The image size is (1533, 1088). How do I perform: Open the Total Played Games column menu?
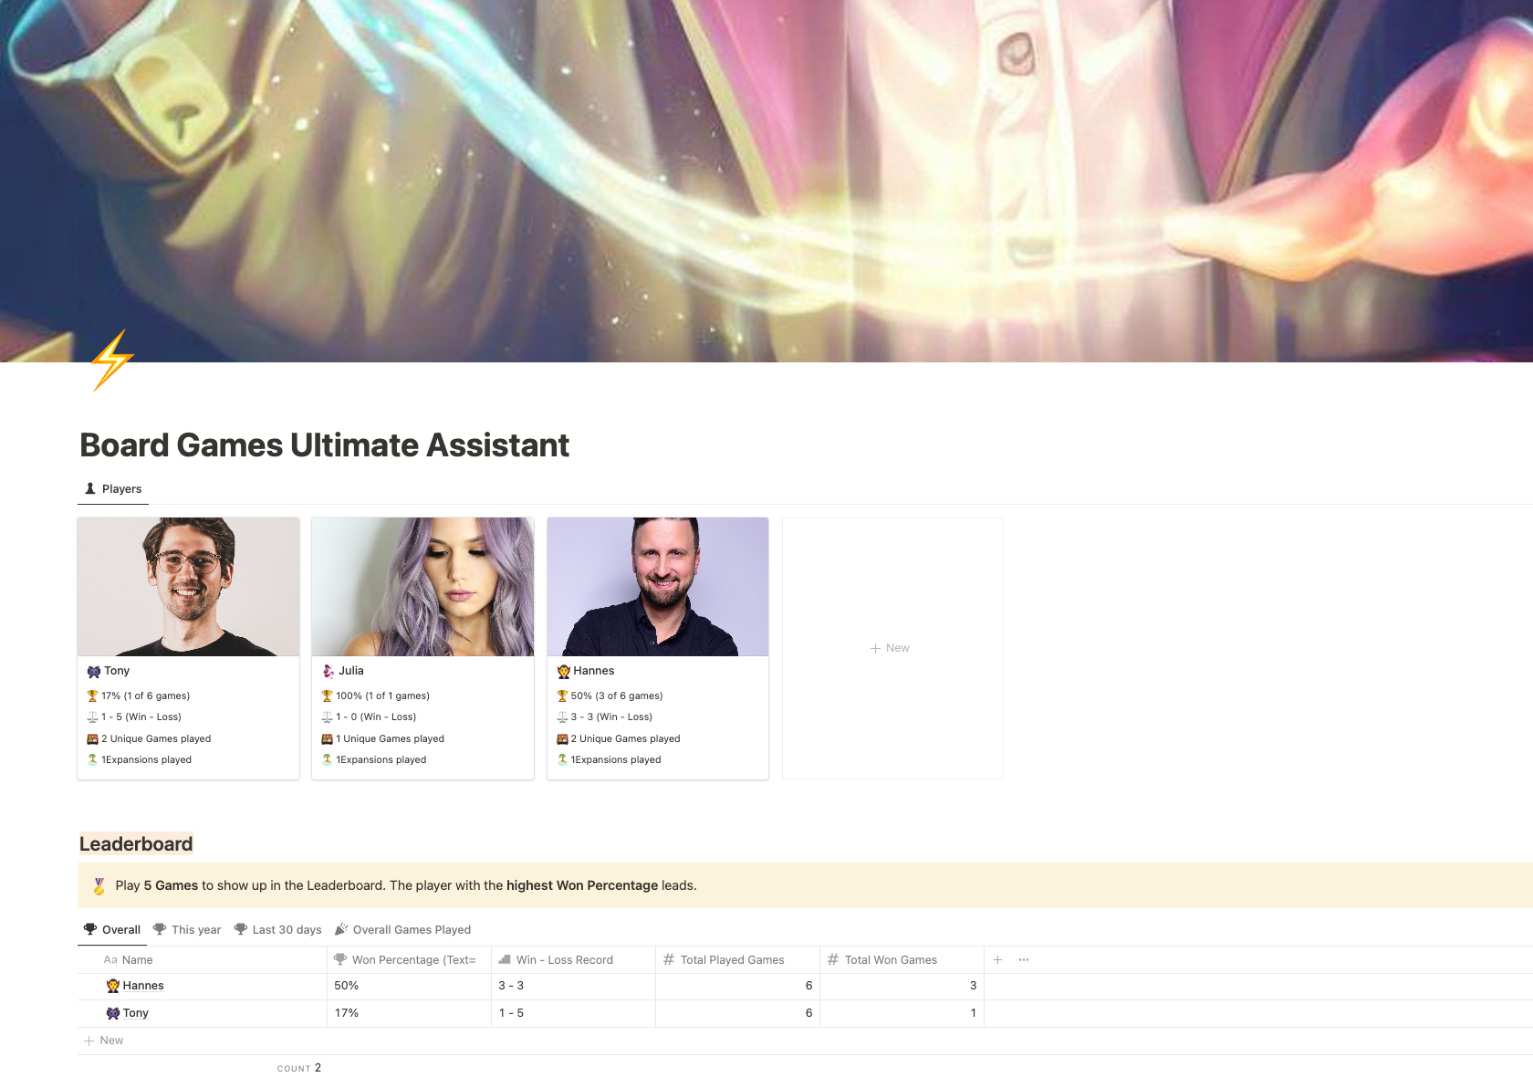737,959
